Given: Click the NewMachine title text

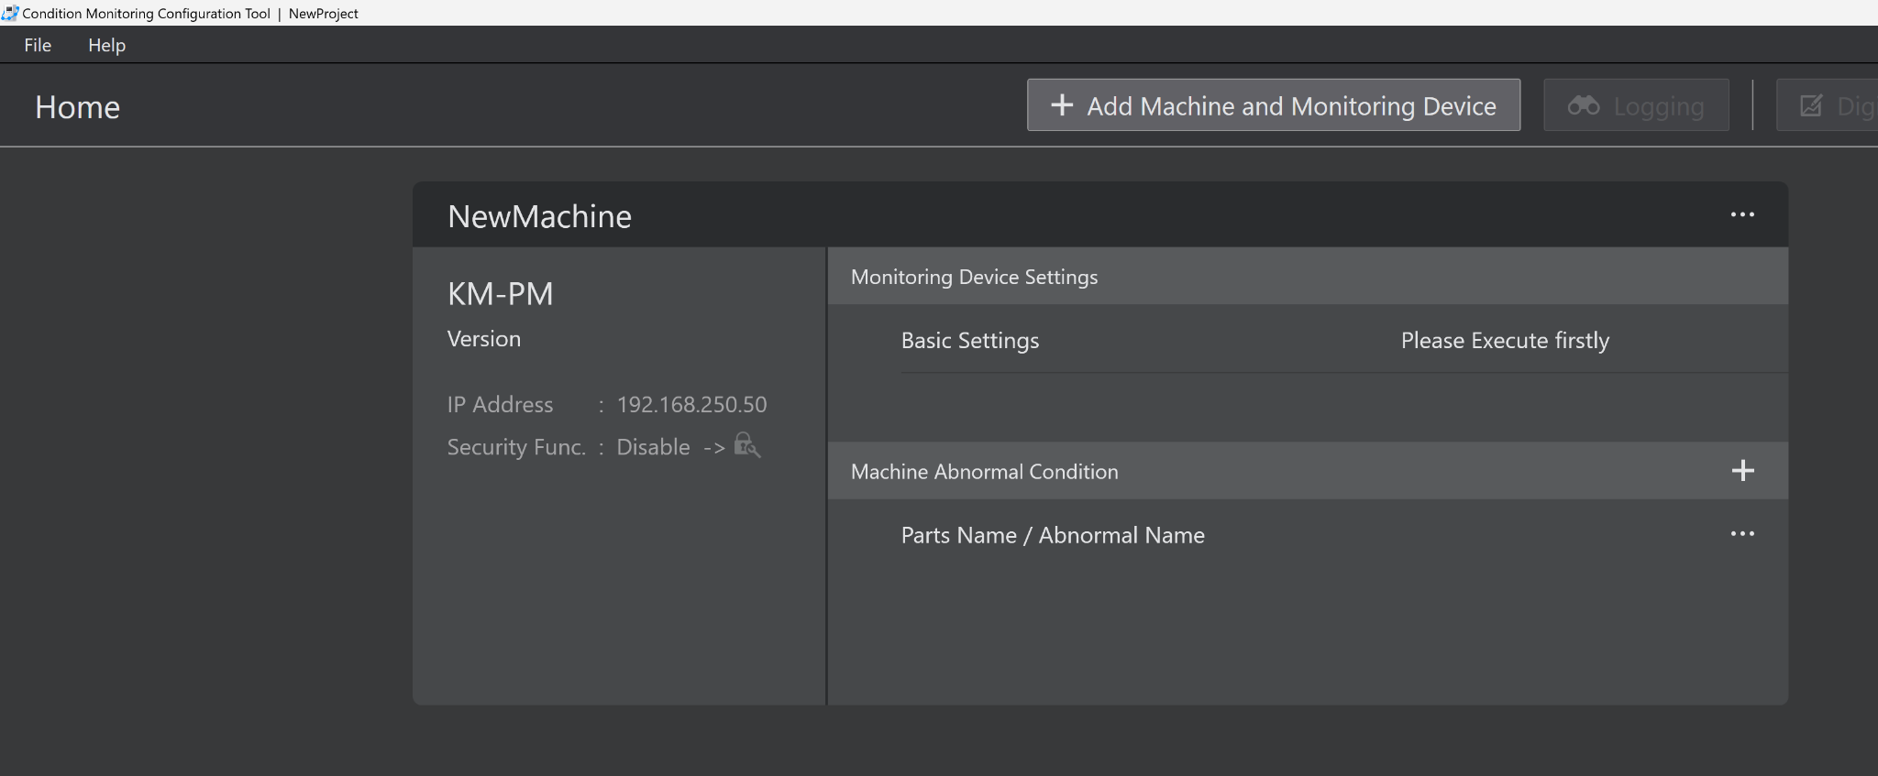Looking at the screenshot, I should pyautogui.click(x=539, y=217).
